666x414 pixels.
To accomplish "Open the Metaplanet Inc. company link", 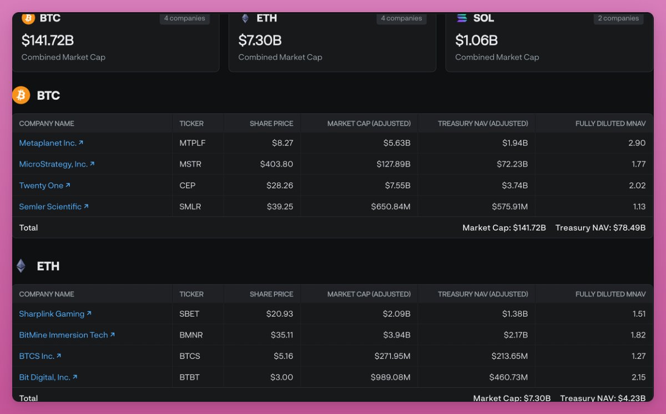I will [51, 143].
